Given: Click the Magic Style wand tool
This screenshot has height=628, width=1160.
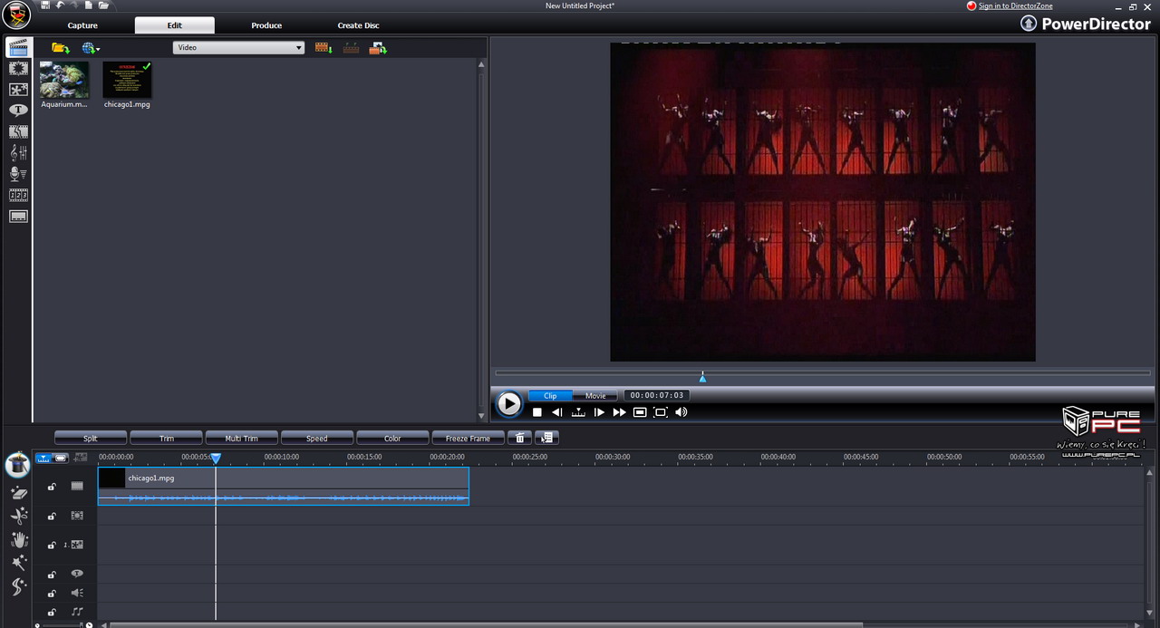Looking at the screenshot, I should (x=18, y=564).
